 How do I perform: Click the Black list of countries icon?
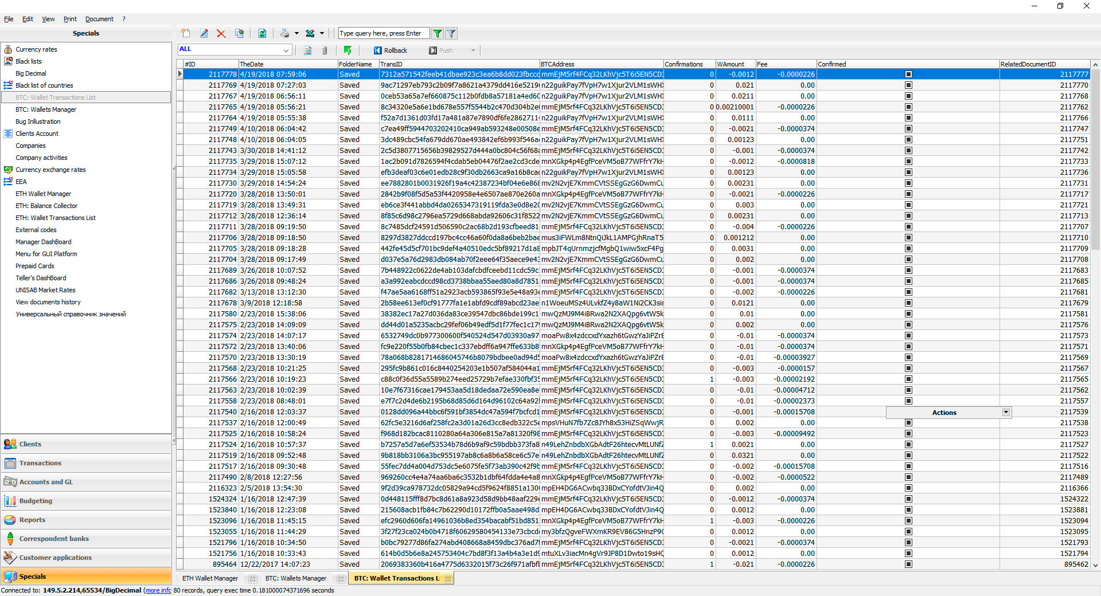coord(8,85)
